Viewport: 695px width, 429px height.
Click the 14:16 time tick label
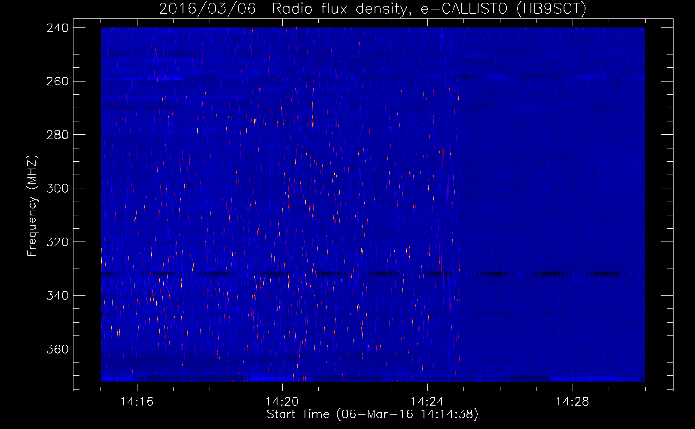[x=137, y=402]
